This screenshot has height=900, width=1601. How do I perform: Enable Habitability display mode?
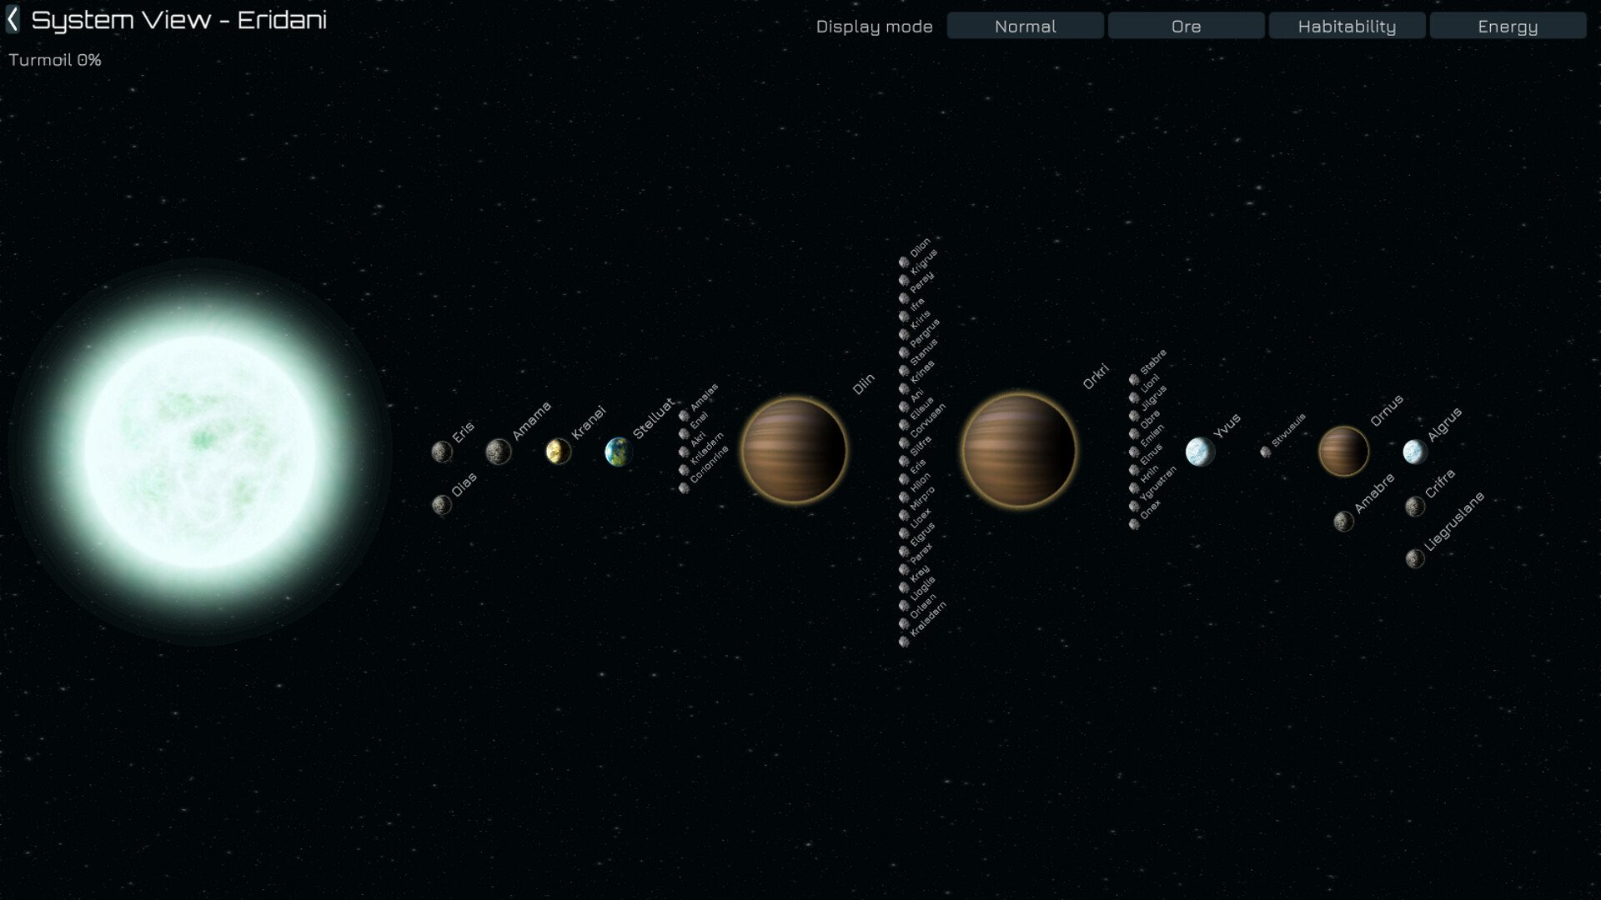(x=1347, y=26)
